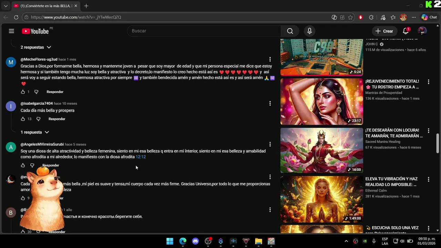The image size is (441, 248).
Task: Open the account avatar menu
Action: pos(422,31)
